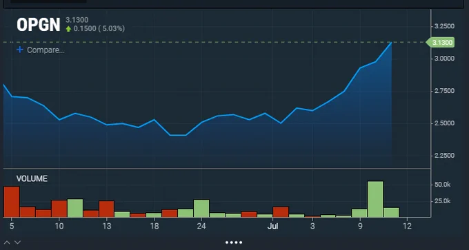Screen dimensions: 469x250
Task: Click the 2.7500 price axis label
Action: (x=444, y=91)
